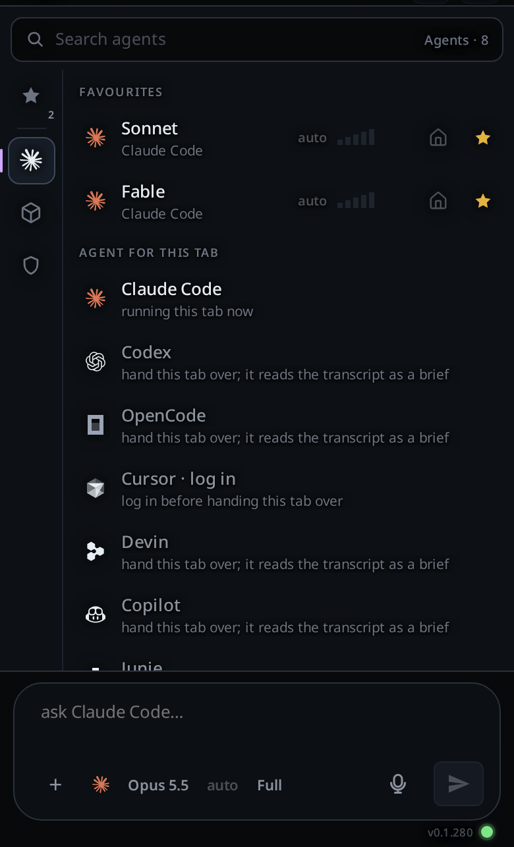Focus the Search agents field
Screen dimensions: 514x847
pyautogui.click(x=257, y=40)
